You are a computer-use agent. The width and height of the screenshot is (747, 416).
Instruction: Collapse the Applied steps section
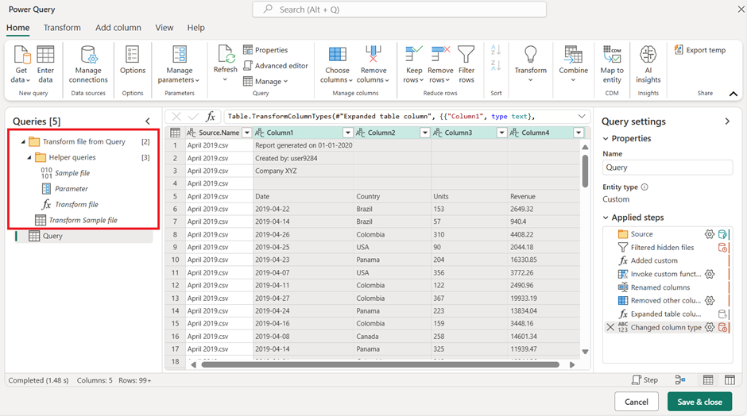click(x=607, y=218)
